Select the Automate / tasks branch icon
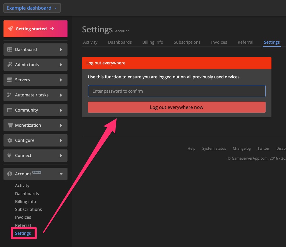The height and width of the screenshot is (247, 286). click(10, 95)
